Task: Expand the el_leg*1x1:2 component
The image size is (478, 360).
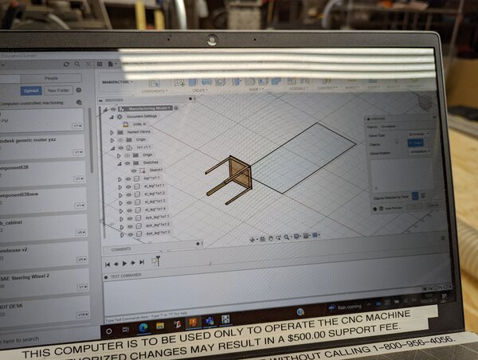Action: pos(120,195)
